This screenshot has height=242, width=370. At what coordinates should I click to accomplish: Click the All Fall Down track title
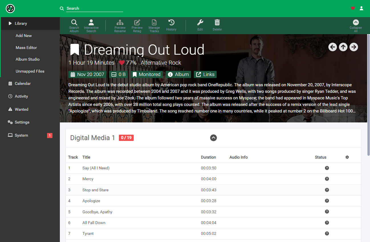tap(94, 223)
